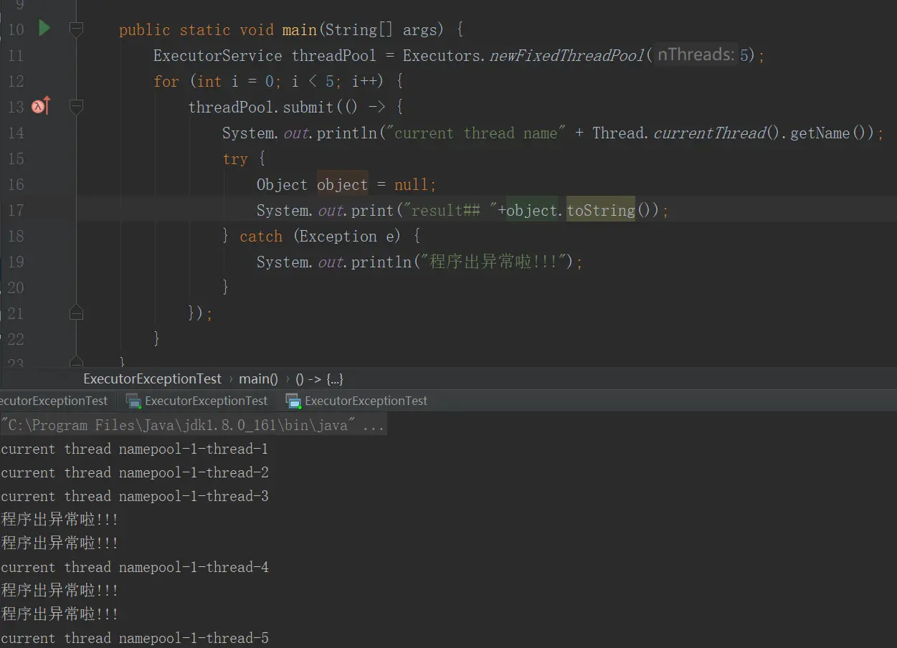
Task: Click nThreads parameter hint on line 11
Action: coord(696,54)
